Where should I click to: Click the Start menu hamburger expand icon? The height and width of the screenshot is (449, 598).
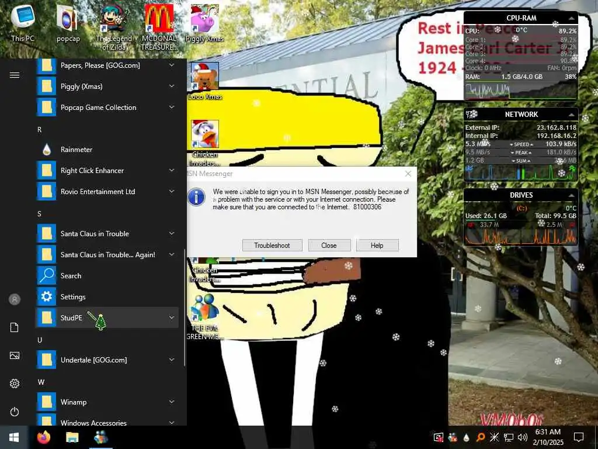tap(15, 75)
